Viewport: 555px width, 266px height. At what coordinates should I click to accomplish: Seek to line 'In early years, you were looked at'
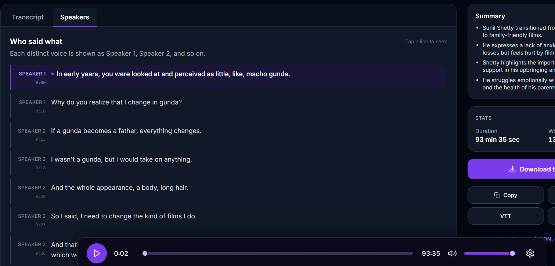click(x=173, y=74)
